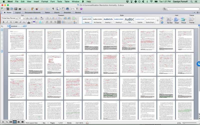This screenshot has height=125, width=200.
Task: Select the Format Painter brush icon
Action: coord(37,9)
